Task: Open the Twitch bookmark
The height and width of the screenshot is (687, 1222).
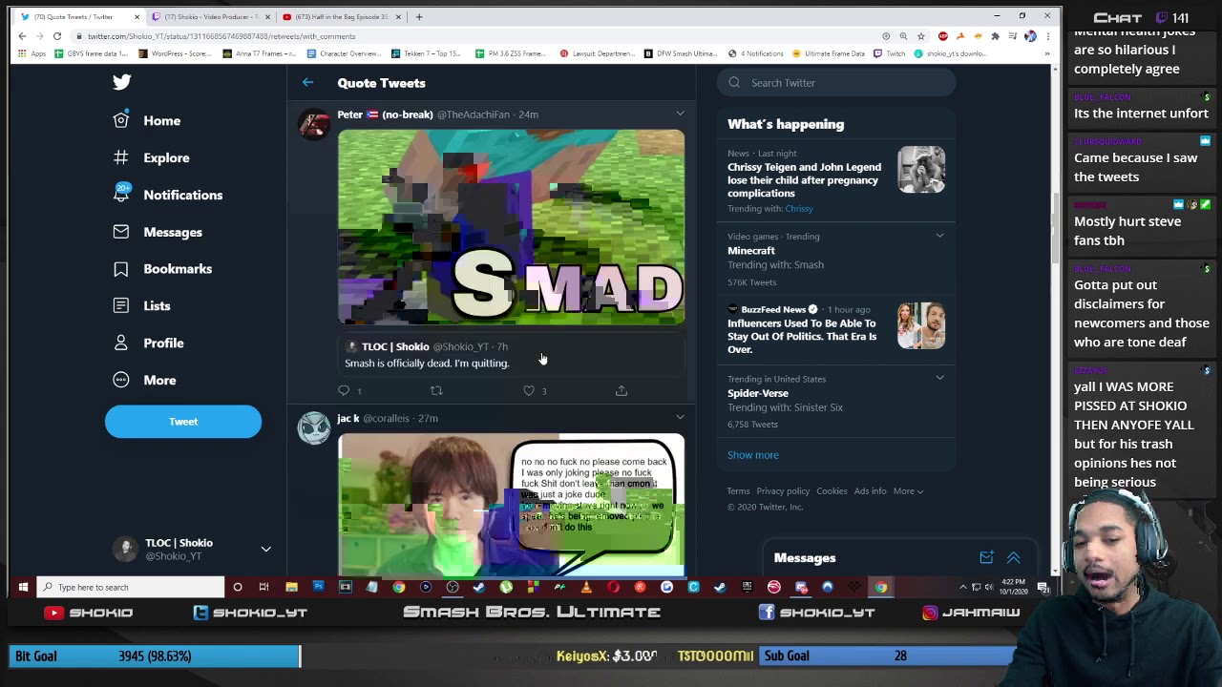Action: pyautogui.click(x=890, y=53)
